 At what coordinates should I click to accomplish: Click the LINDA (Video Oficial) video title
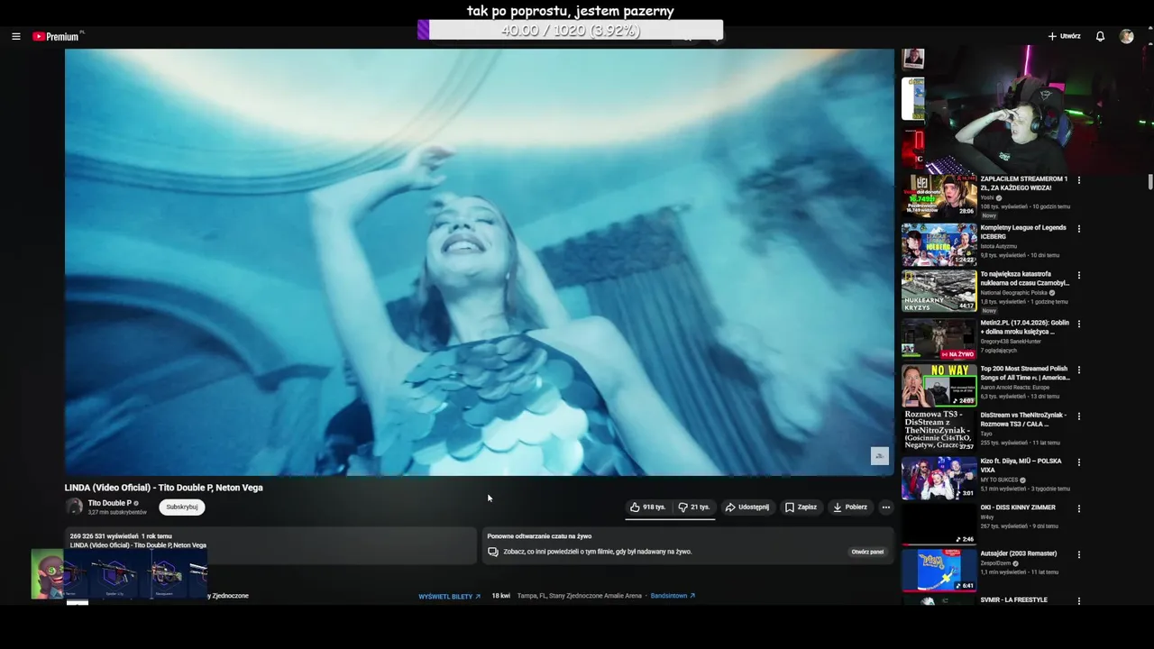[164, 488]
